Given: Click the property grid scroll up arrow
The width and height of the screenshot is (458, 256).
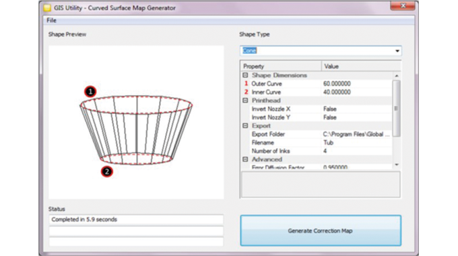Looking at the screenshot, I should coord(396,75).
